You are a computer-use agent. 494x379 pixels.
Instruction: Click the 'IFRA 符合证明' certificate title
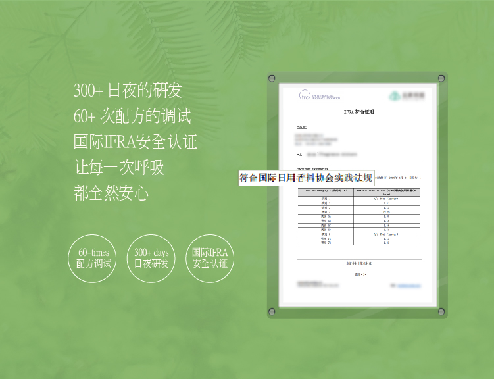point(359,112)
